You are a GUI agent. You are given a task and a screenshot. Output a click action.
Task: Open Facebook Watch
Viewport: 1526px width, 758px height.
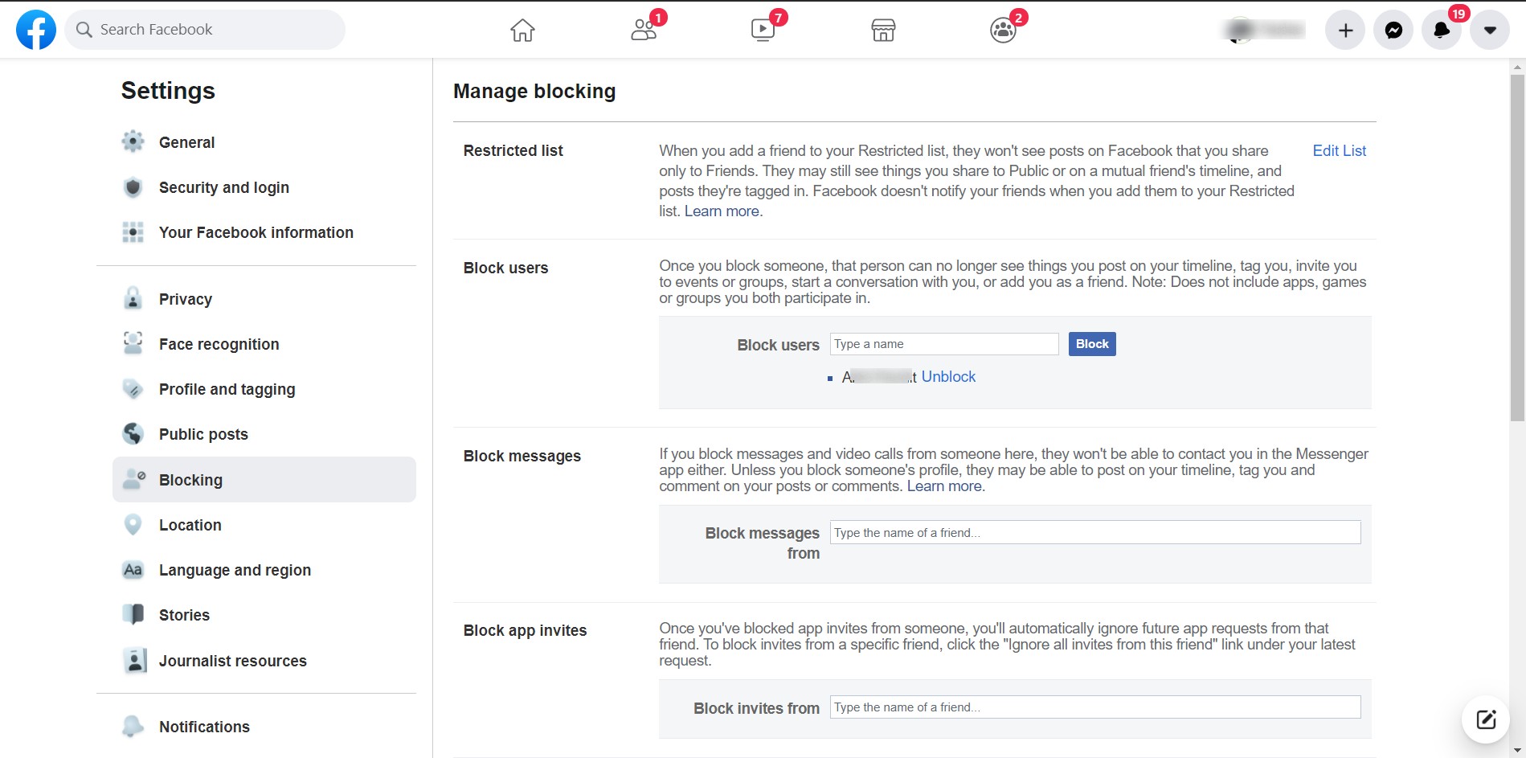[762, 29]
